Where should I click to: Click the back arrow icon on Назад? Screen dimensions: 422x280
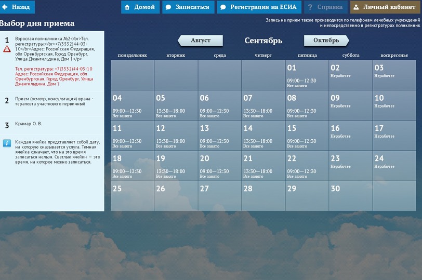5,7
